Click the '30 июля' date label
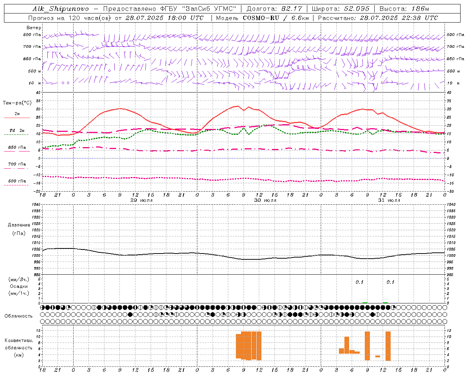This screenshot has height=373, width=466. [x=265, y=200]
